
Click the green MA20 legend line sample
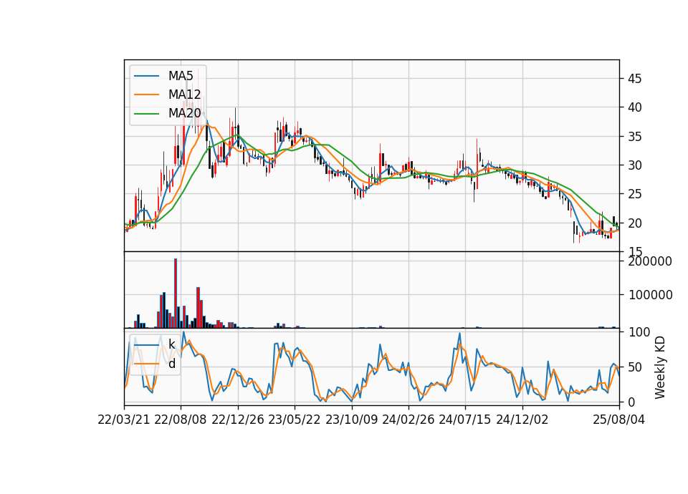(x=146, y=114)
